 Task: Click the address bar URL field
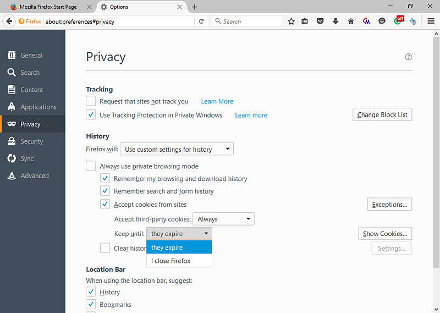pyautogui.click(x=119, y=21)
